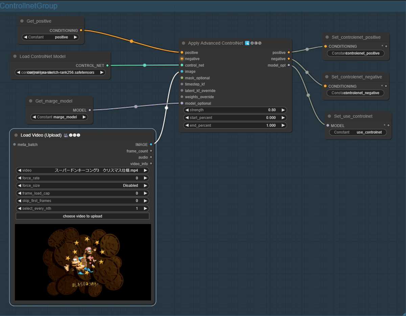Screen dimensions: 406x316
Task: Choose previous ControlNet model file
Action: tap(18, 72)
